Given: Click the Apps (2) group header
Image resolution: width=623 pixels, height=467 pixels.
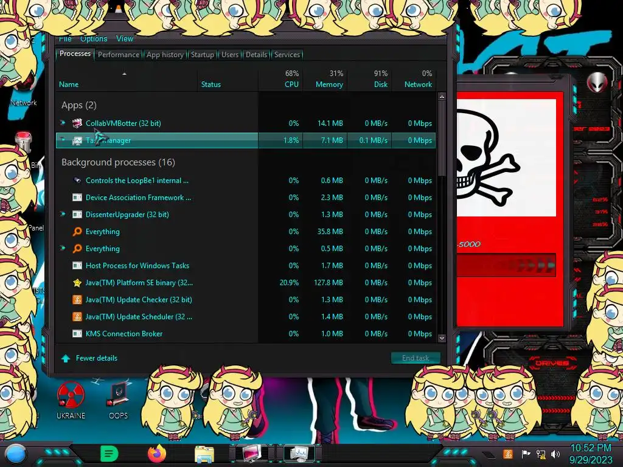Looking at the screenshot, I should click(x=79, y=105).
